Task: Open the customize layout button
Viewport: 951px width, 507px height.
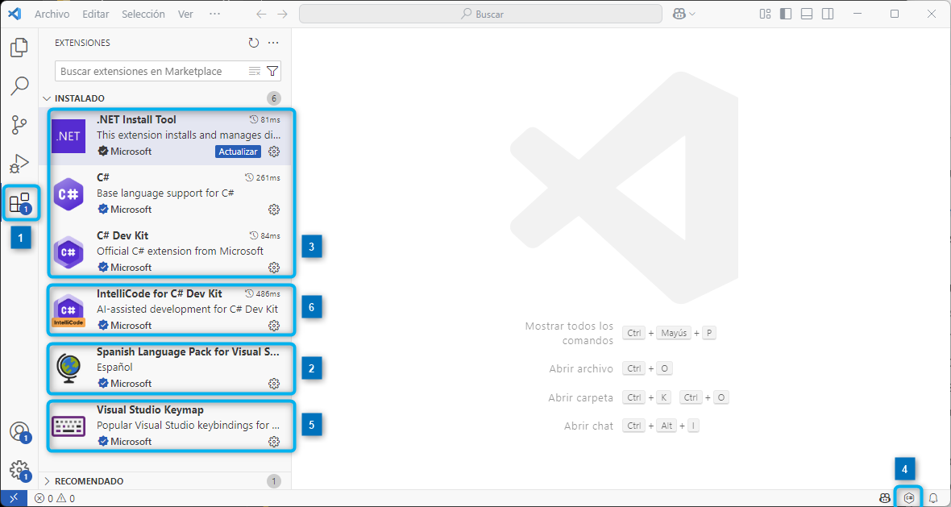Action: point(766,14)
